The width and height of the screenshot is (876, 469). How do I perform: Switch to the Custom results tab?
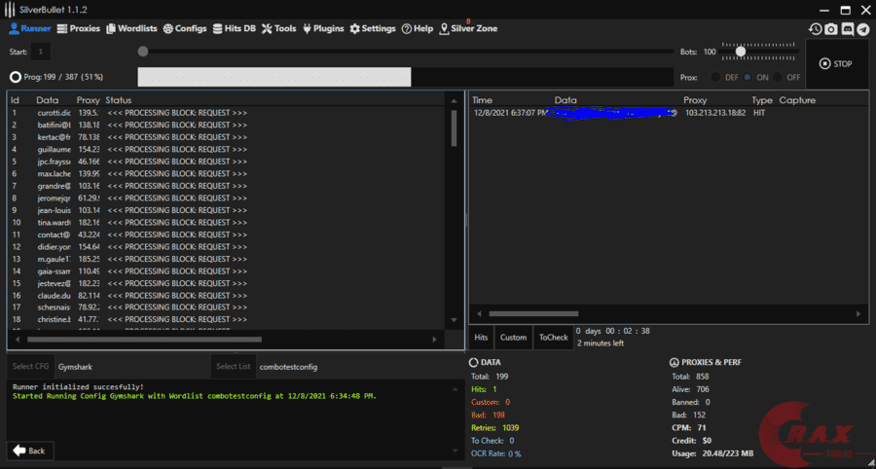pyautogui.click(x=513, y=338)
